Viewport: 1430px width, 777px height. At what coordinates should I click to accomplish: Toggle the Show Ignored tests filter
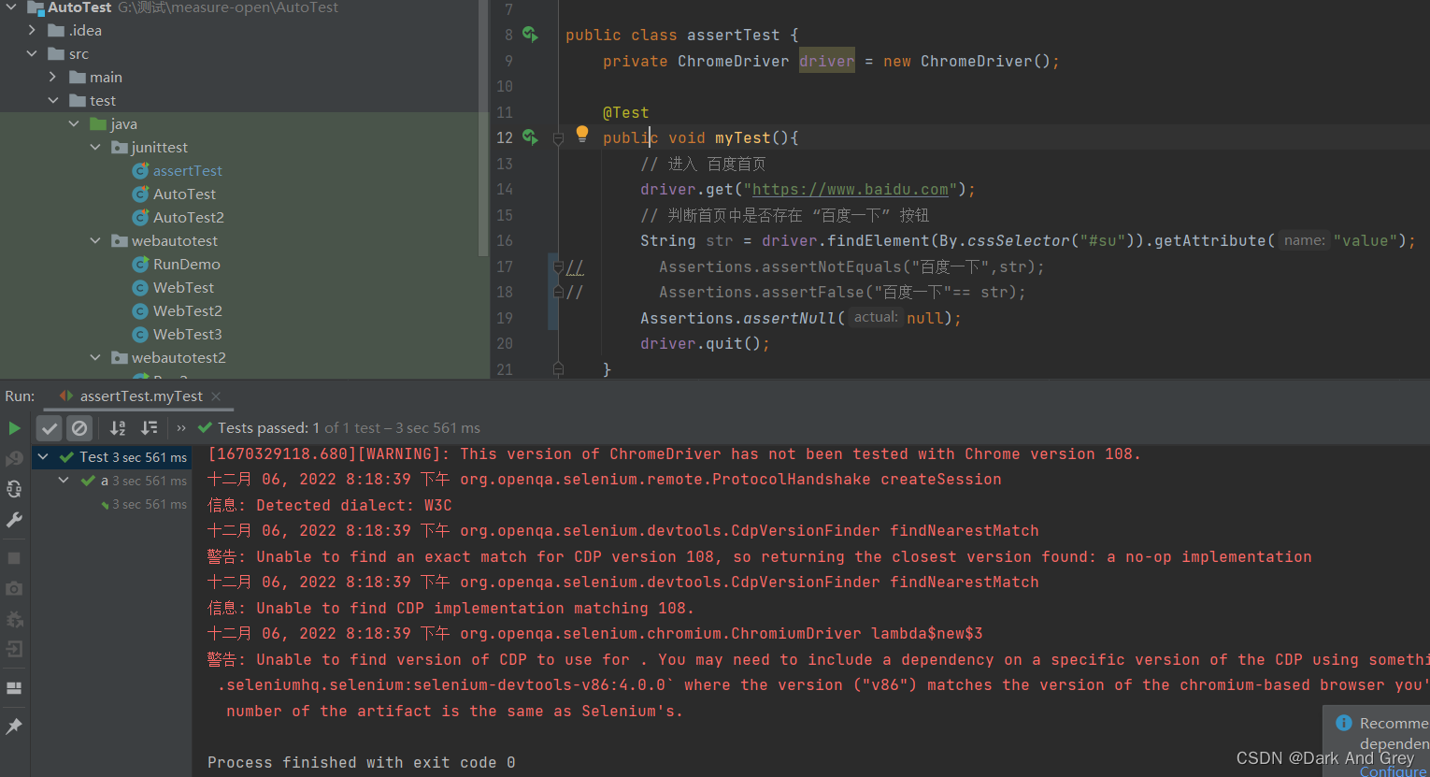[x=79, y=428]
